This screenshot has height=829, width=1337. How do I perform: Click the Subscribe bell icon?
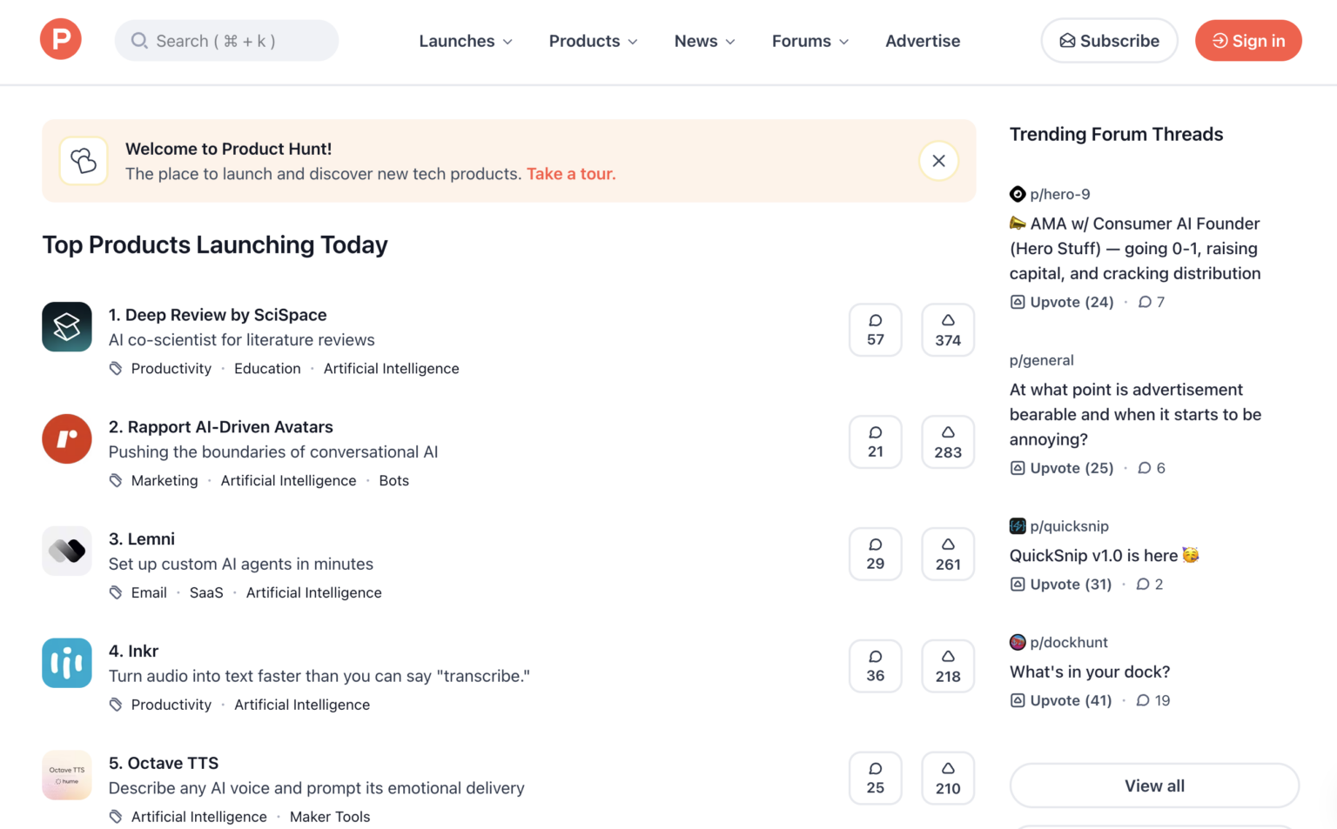pyautogui.click(x=1067, y=40)
